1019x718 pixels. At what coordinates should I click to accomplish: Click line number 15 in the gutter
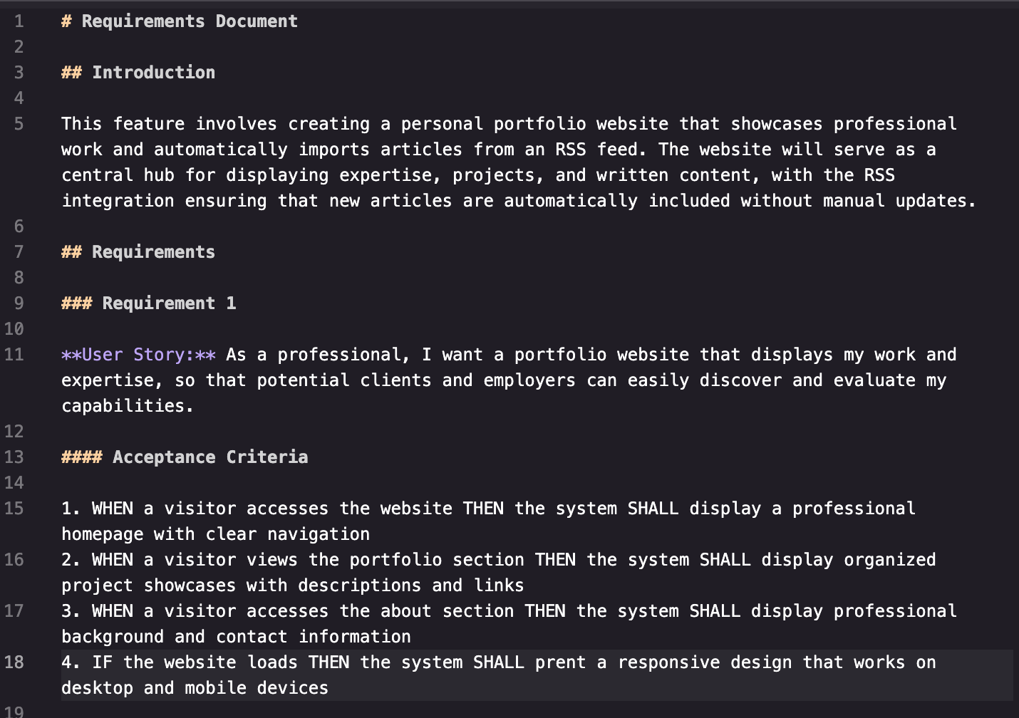click(x=14, y=509)
